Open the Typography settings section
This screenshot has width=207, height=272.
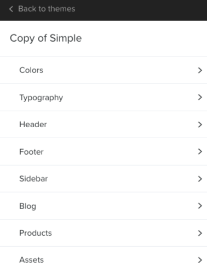pos(104,97)
